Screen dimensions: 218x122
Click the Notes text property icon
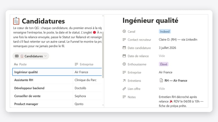coord(124,97)
